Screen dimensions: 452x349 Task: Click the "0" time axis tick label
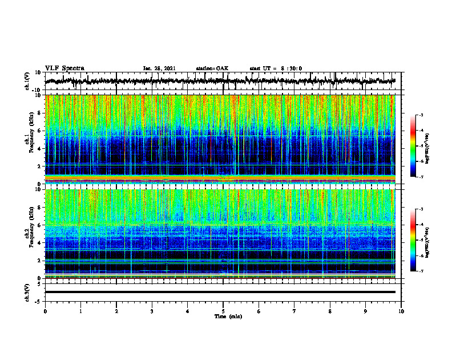pyautogui.click(x=45, y=311)
